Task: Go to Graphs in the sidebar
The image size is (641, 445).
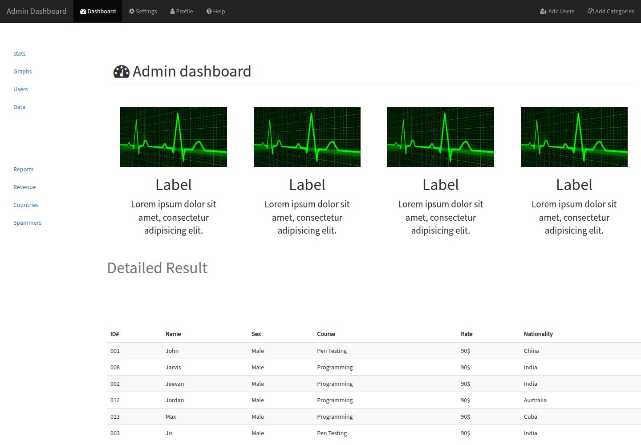Action: (x=23, y=71)
